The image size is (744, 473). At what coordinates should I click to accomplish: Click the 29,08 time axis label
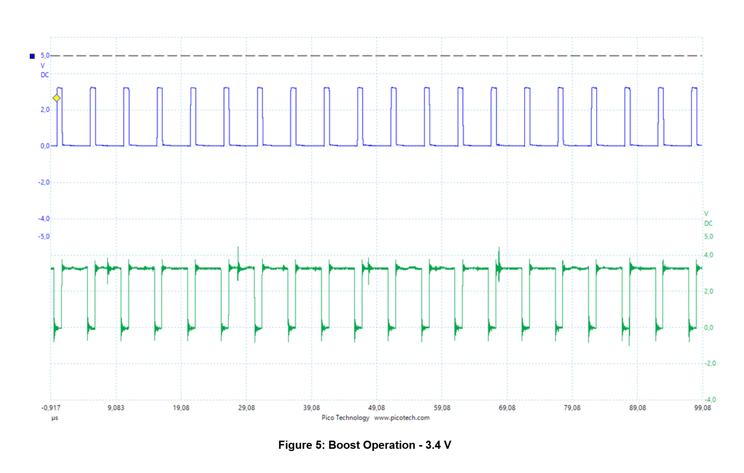tap(246, 408)
